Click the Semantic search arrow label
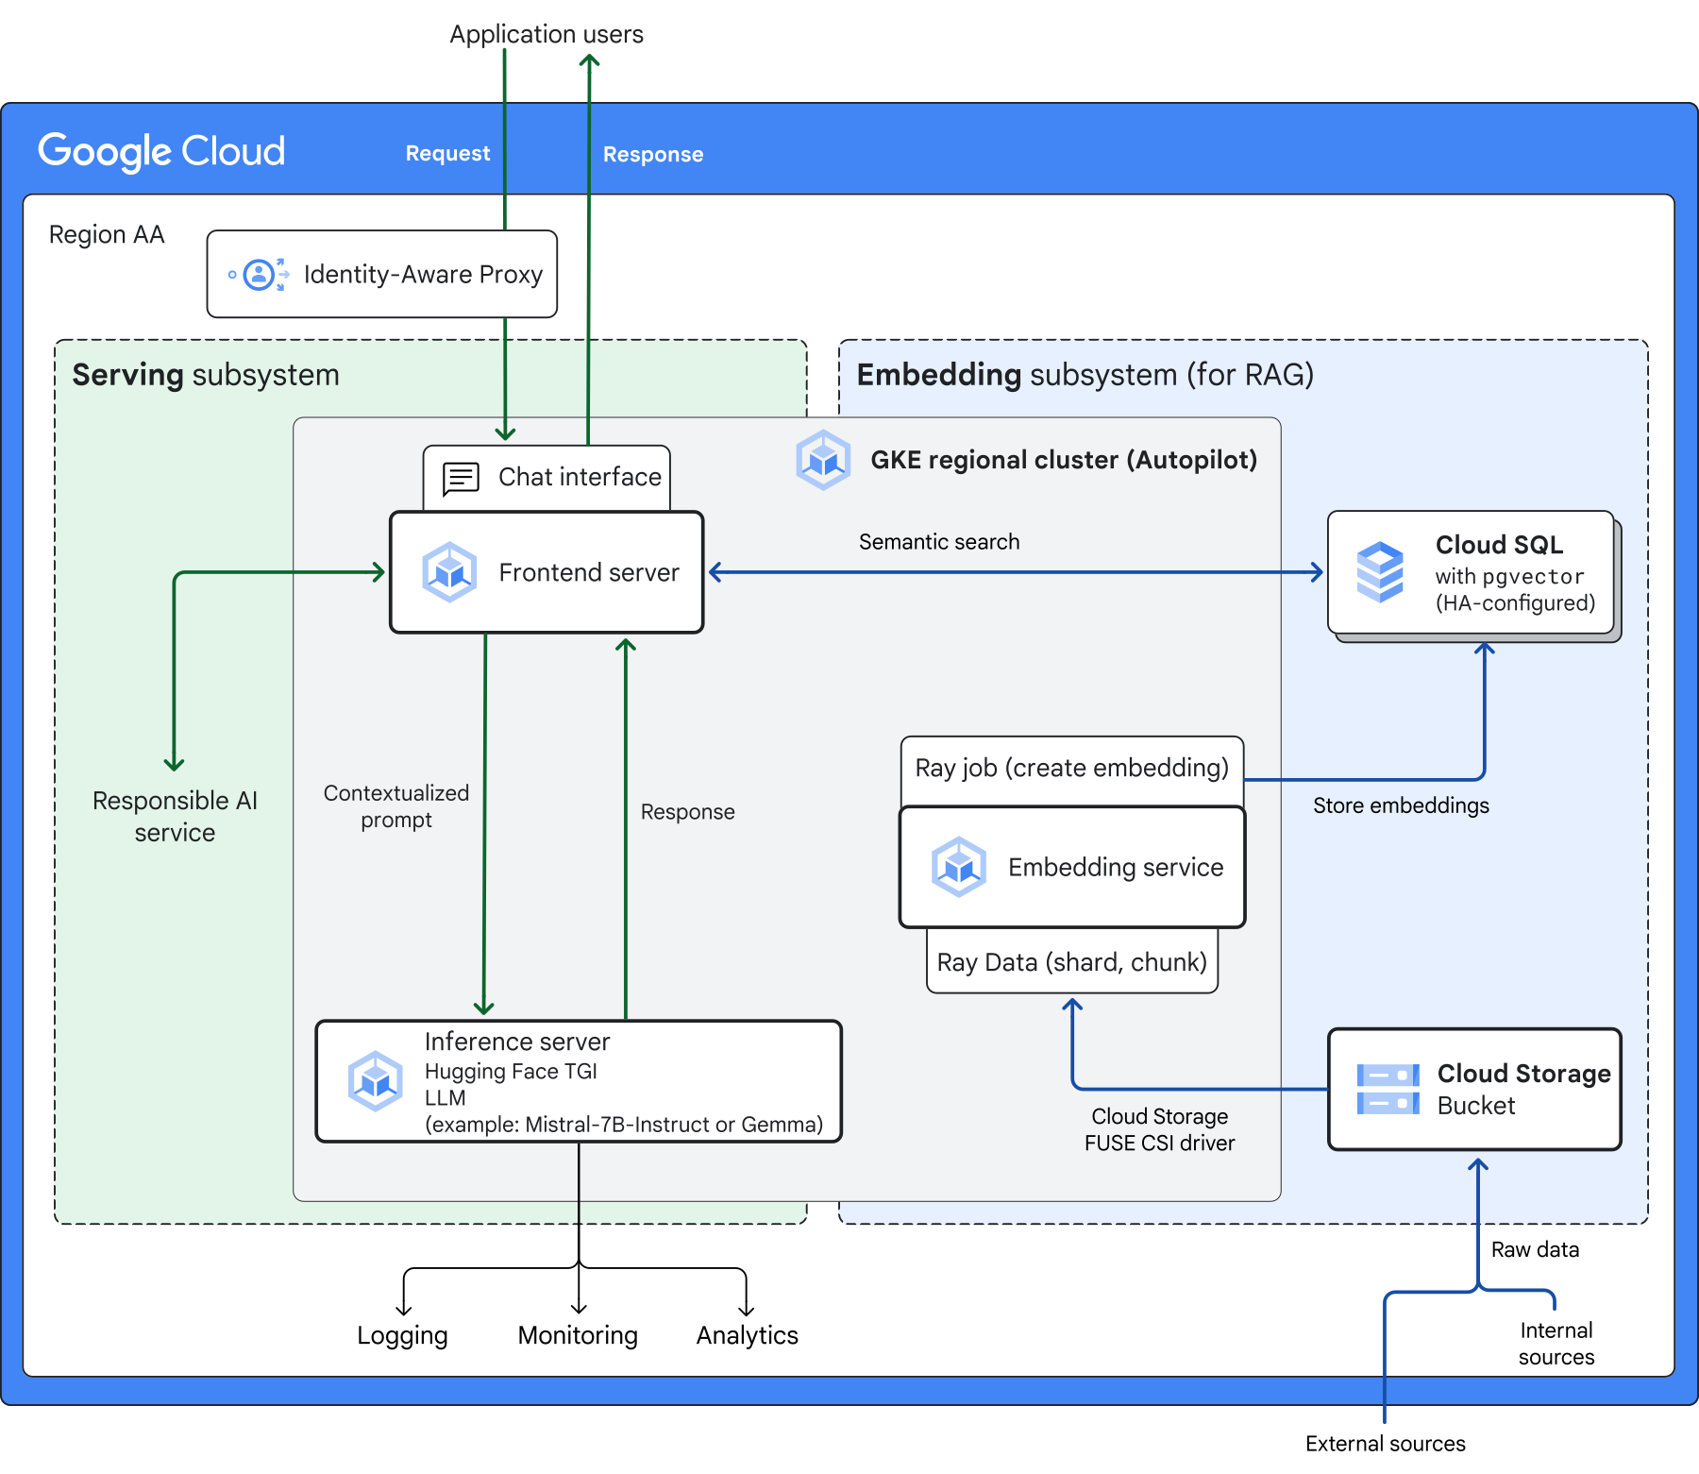This screenshot has height=1474, width=1699. pos(938,542)
